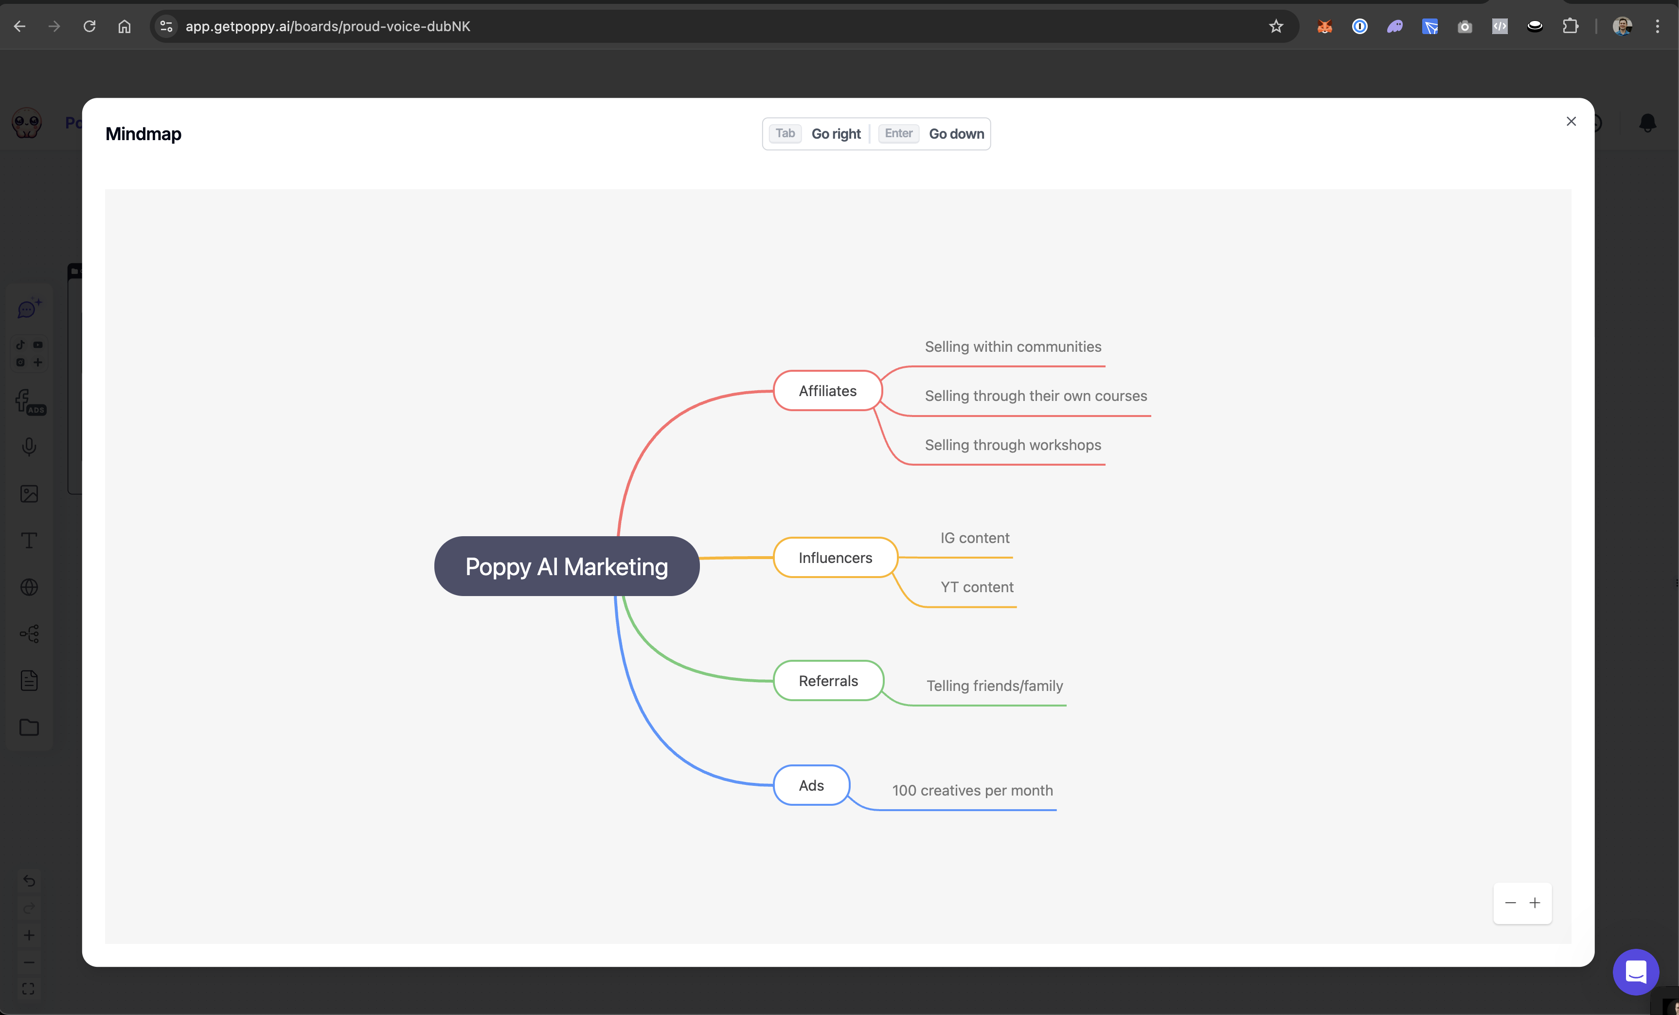Open the Chrome profile avatar
Image resolution: width=1679 pixels, height=1015 pixels.
1622,26
